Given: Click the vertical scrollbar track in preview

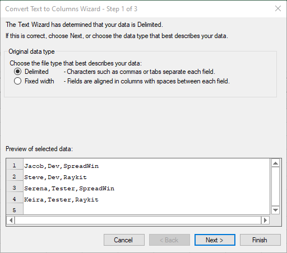Looking at the screenshot, I should click(x=275, y=186).
